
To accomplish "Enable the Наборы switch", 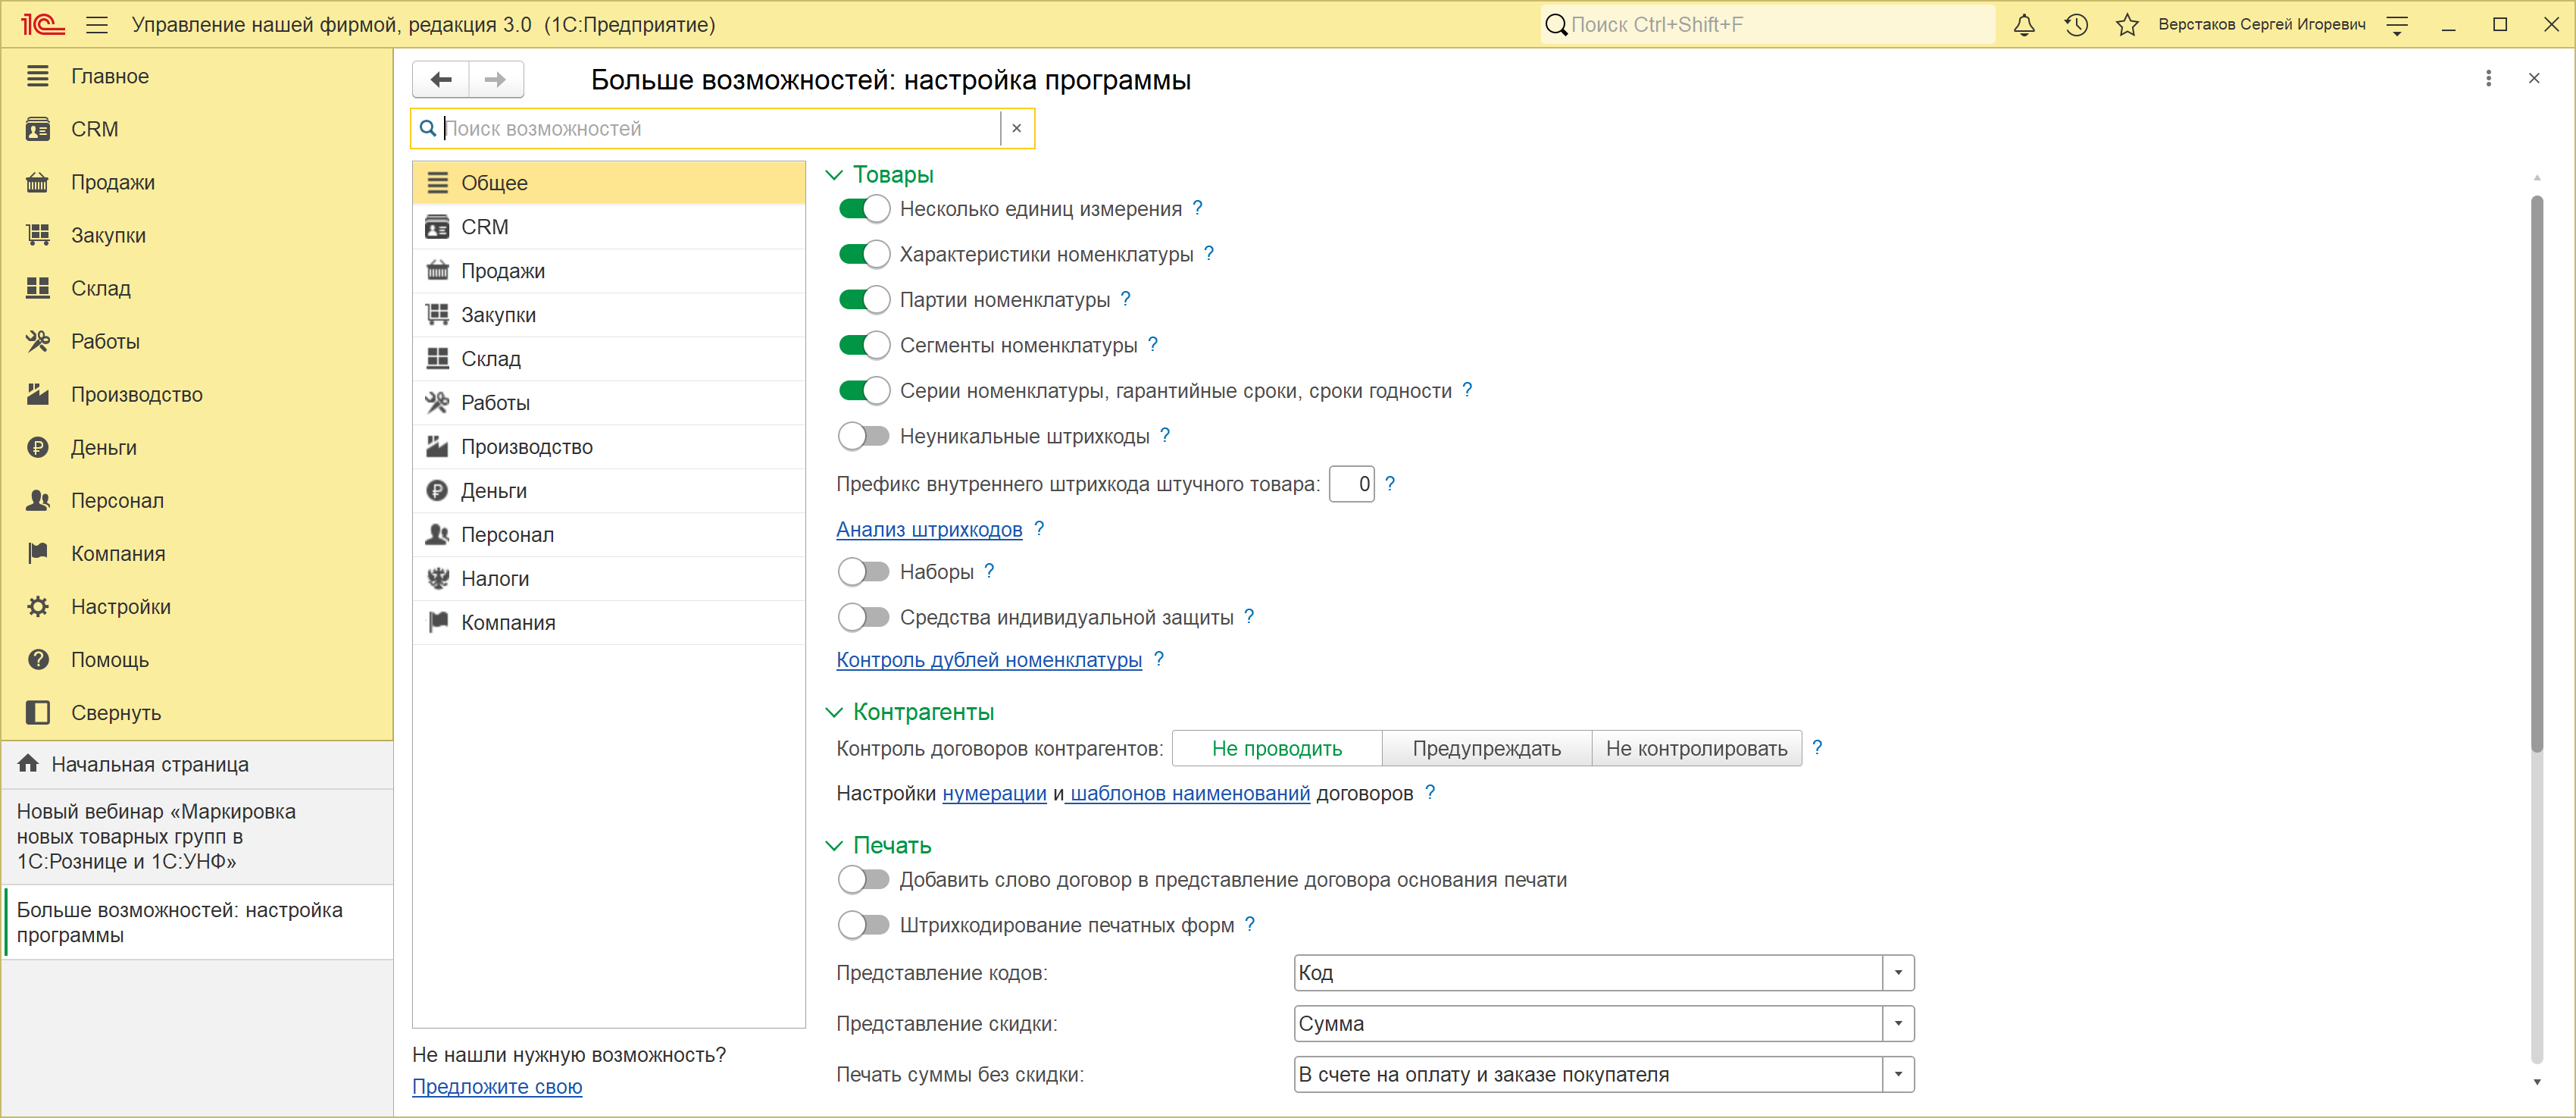I will point(863,572).
